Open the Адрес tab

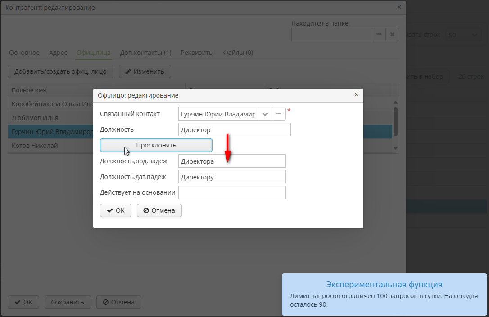click(x=58, y=53)
